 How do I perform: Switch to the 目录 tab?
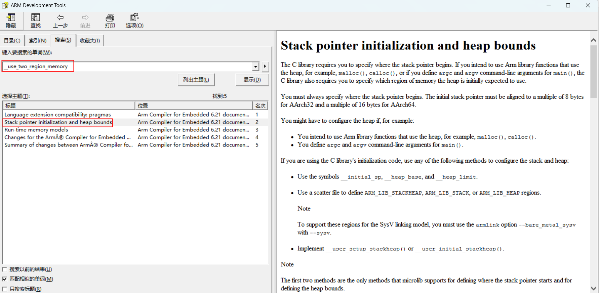coord(12,41)
